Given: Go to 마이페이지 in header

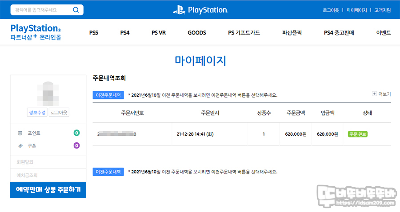Looking at the screenshot, I should pyautogui.click(x=356, y=10).
